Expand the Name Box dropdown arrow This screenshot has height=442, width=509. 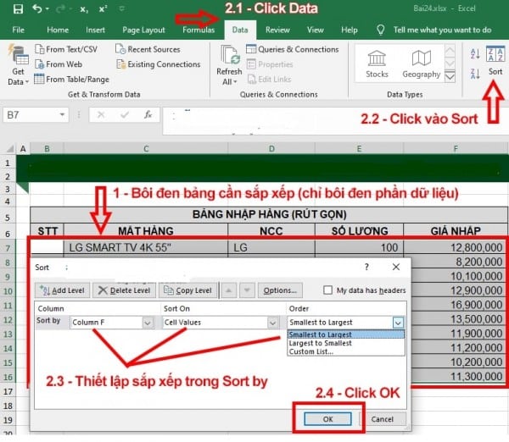(62, 114)
